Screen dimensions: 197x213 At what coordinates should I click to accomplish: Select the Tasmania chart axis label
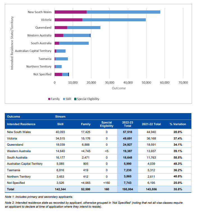[x=45, y=59]
